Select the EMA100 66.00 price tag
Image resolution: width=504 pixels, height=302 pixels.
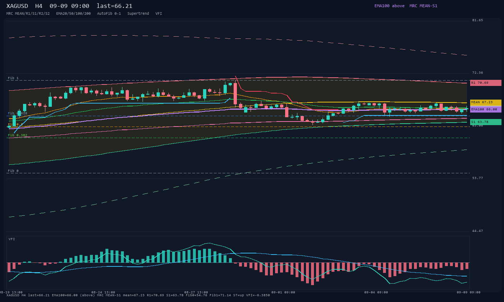(x=486, y=109)
